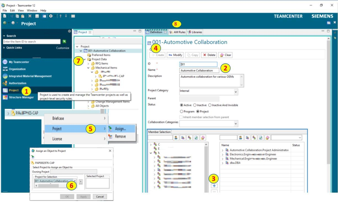Choose Remove from Project submenu

click(x=120, y=137)
